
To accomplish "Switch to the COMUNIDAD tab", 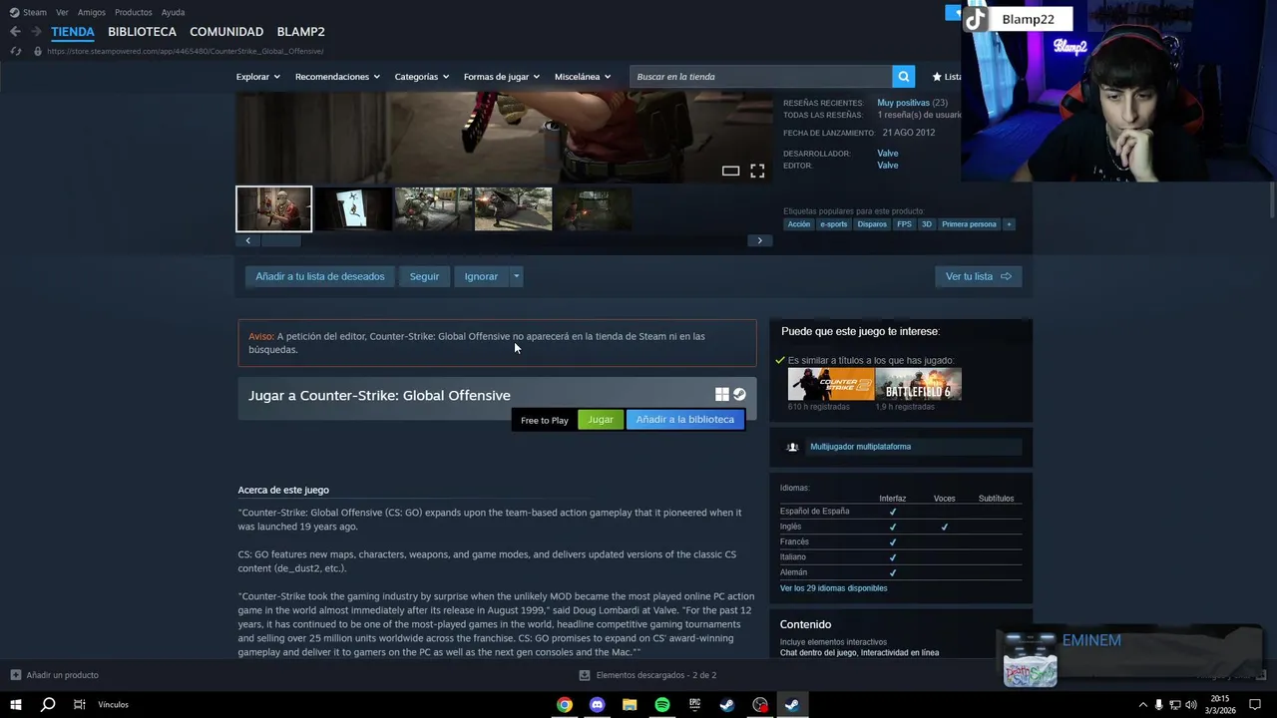I will pos(226,32).
